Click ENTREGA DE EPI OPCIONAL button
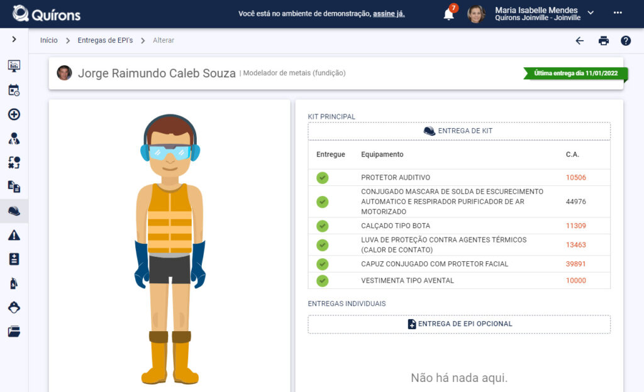Image resolution: width=644 pixels, height=392 pixels. pos(459,324)
